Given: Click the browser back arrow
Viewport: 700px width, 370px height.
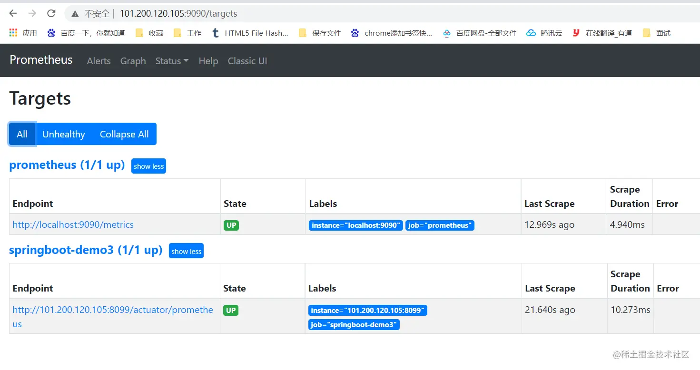Looking at the screenshot, I should click(13, 13).
